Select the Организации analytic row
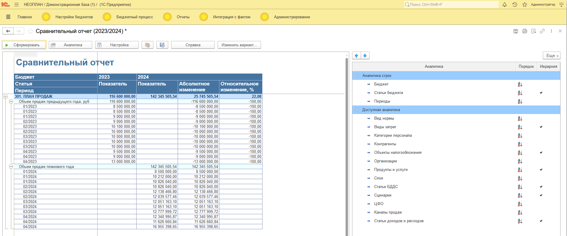The image size is (567, 236). [x=456, y=161]
